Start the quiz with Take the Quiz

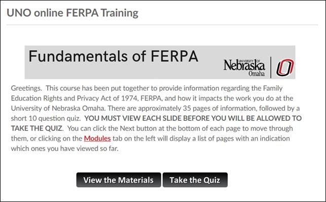tap(195, 180)
